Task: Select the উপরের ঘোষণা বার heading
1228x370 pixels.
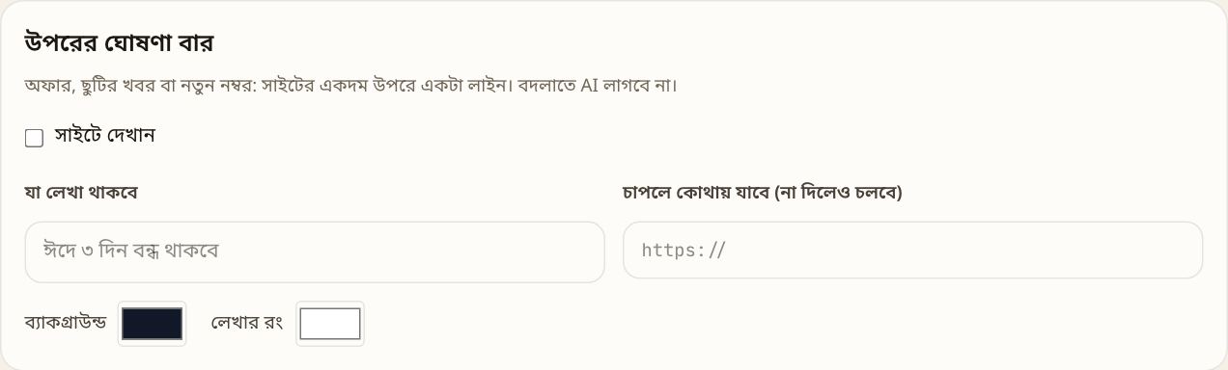Action: coord(119,43)
